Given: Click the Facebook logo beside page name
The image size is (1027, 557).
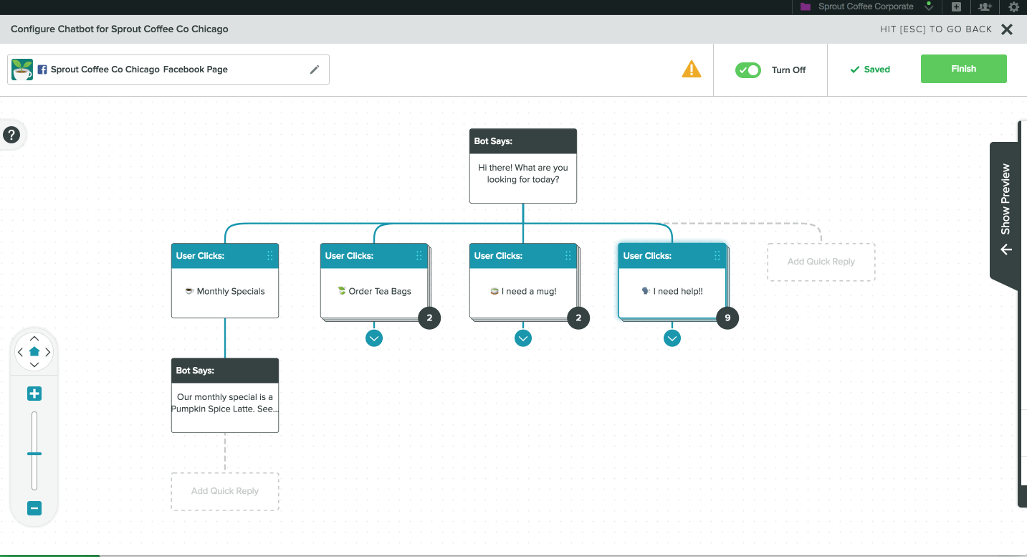Looking at the screenshot, I should pyautogui.click(x=42, y=70).
